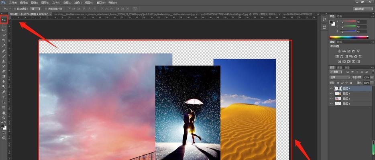Lock all with padlock icon
This screenshot has height=160, width=375.
[x=351, y=83]
